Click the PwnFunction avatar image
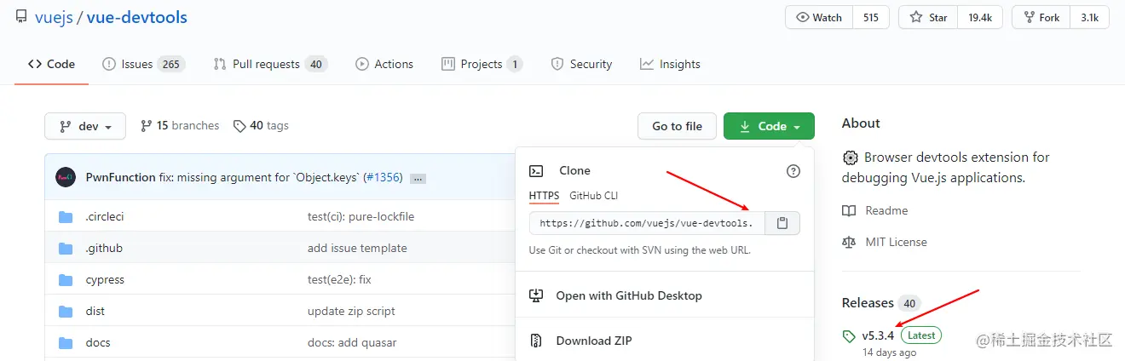 66,177
